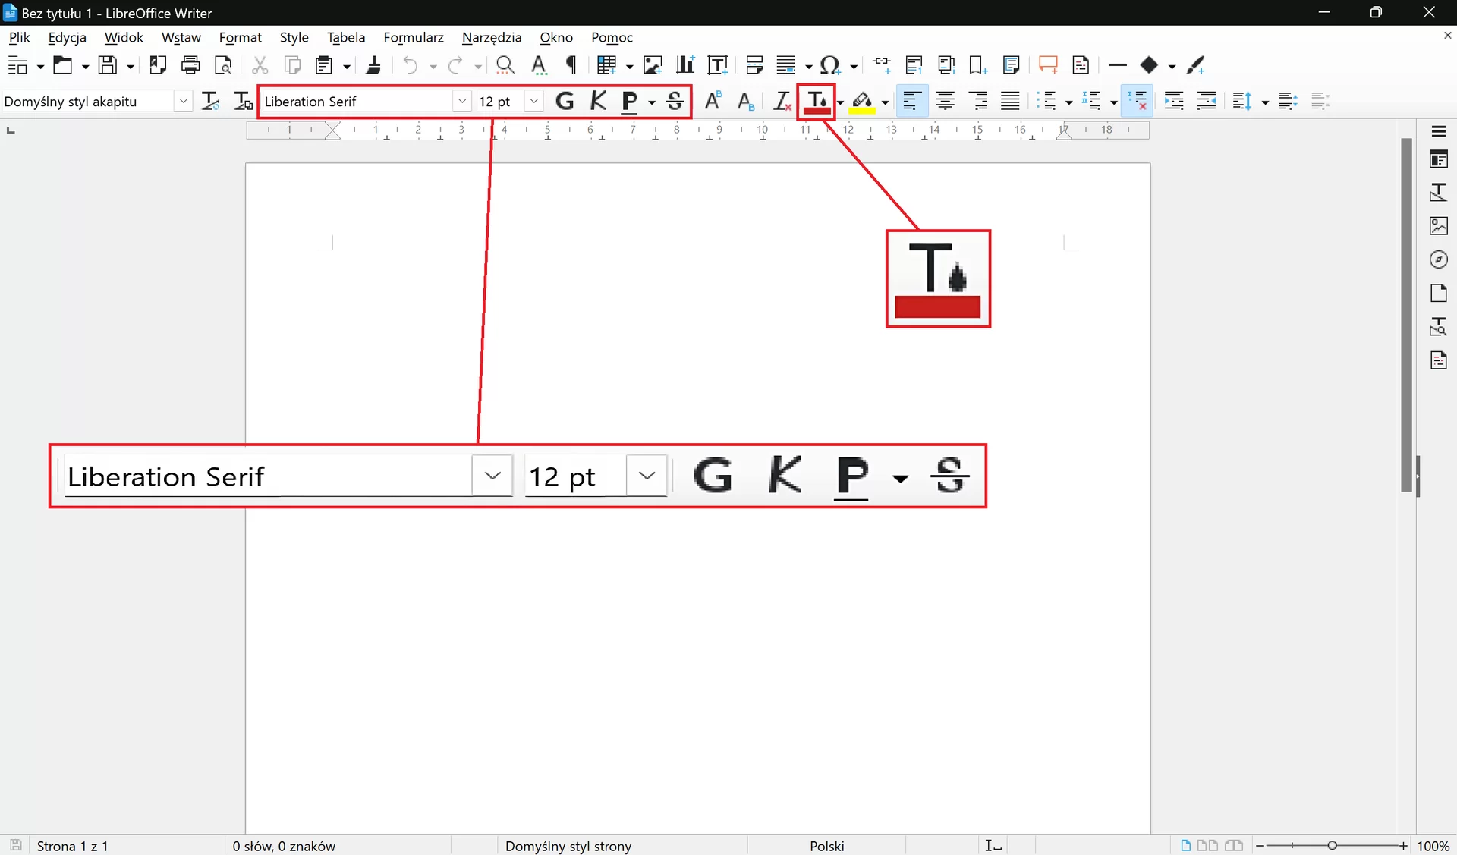Click the Open folder icon
Image resolution: width=1457 pixels, height=855 pixels.
[62, 65]
